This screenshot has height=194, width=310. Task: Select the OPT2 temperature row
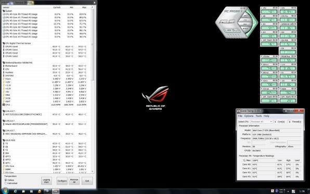[45, 160]
